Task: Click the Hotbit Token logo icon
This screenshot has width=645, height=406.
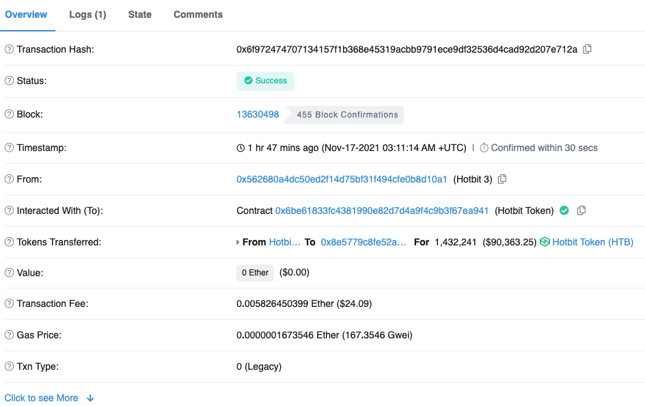Action: click(x=545, y=242)
